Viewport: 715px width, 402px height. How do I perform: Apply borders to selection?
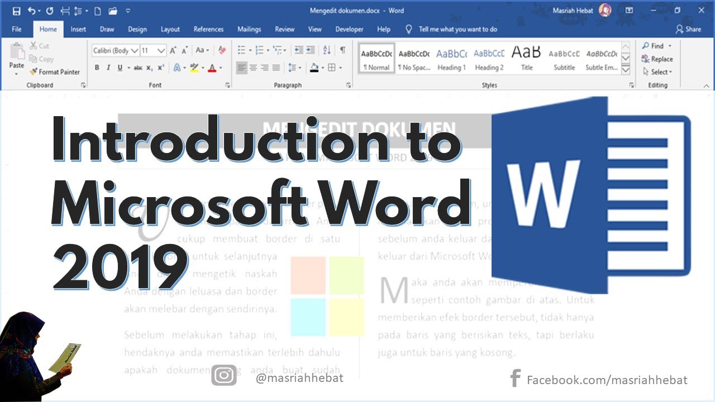(332, 68)
